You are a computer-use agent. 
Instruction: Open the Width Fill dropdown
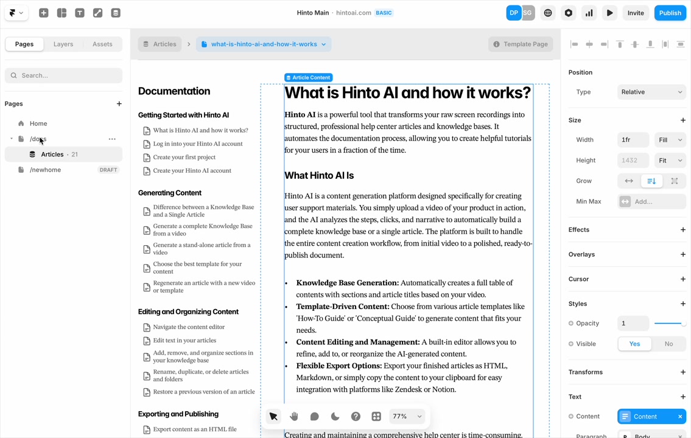click(670, 140)
